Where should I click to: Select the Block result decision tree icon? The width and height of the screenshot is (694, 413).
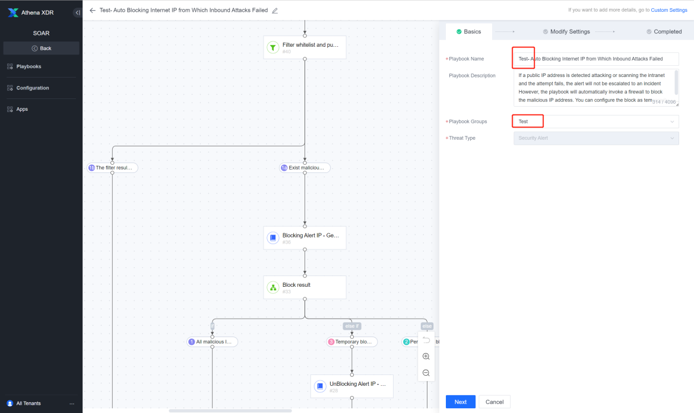(273, 287)
